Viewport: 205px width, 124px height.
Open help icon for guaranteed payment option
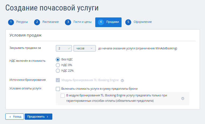[x=183, y=99]
